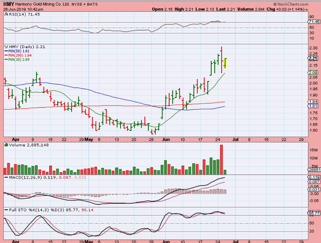This screenshot has height=243, width=321.
Task: Click the 2.00 price axis label
Action: [313, 83]
